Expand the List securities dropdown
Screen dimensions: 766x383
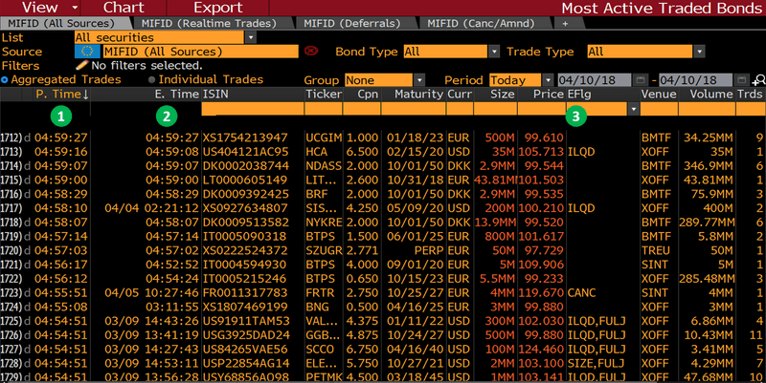250,37
